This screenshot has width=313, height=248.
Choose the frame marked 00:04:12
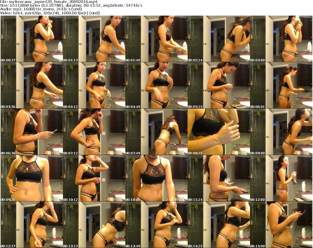[94, 85]
